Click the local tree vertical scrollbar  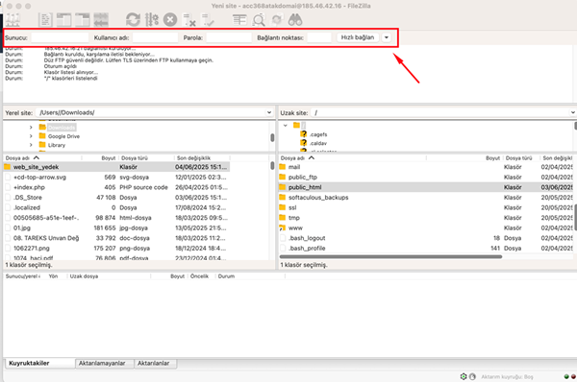click(272, 137)
